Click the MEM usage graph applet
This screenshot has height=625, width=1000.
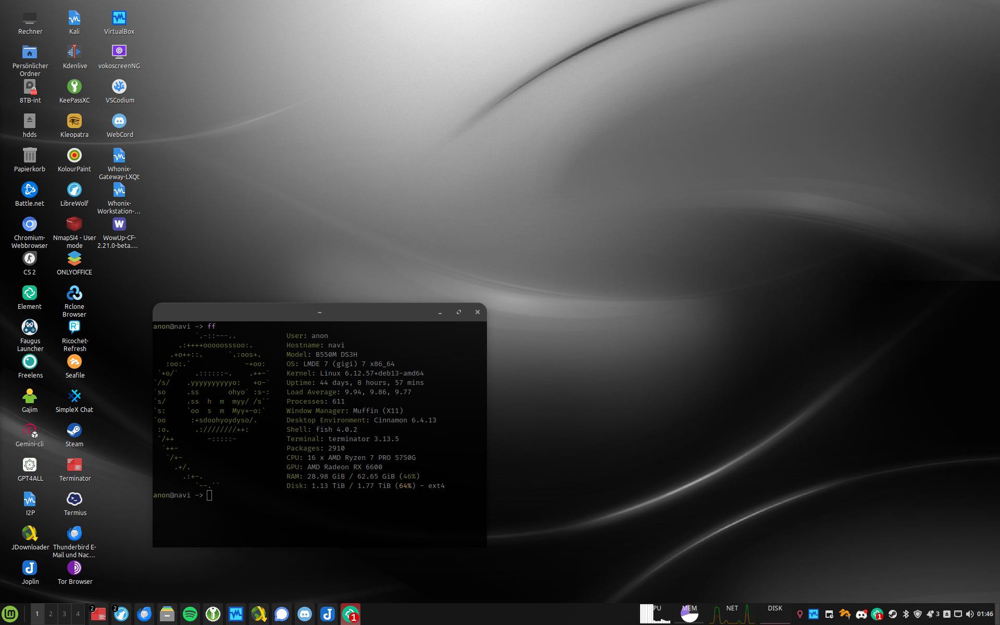690,614
